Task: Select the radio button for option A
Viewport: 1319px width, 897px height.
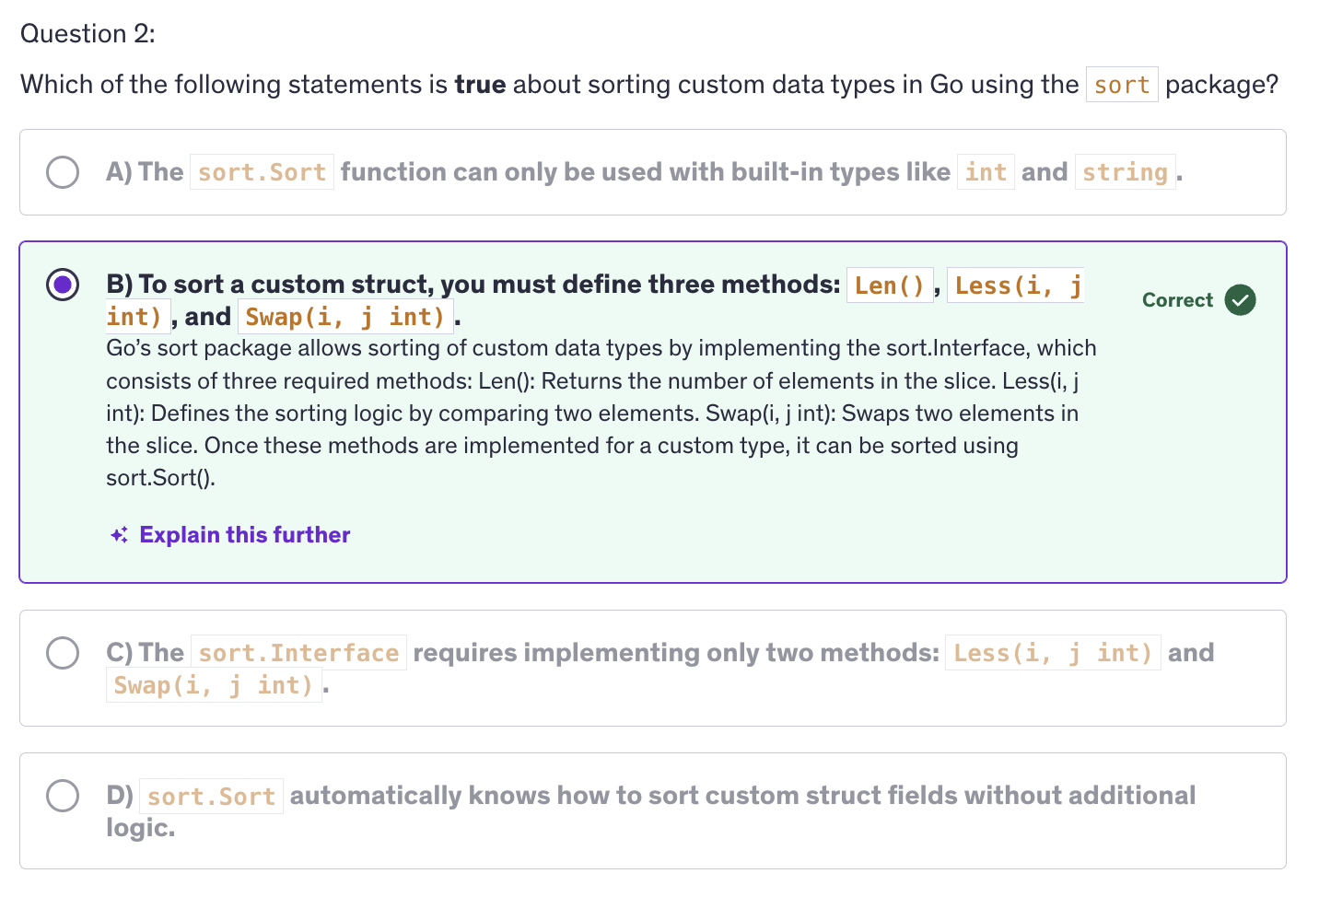Action: (x=63, y=172)
